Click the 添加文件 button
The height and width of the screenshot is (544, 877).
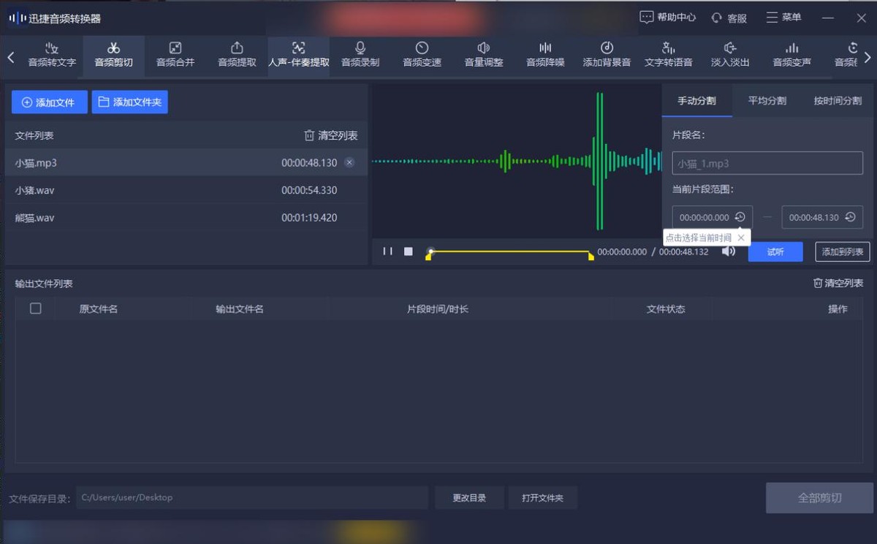(48, 102)
